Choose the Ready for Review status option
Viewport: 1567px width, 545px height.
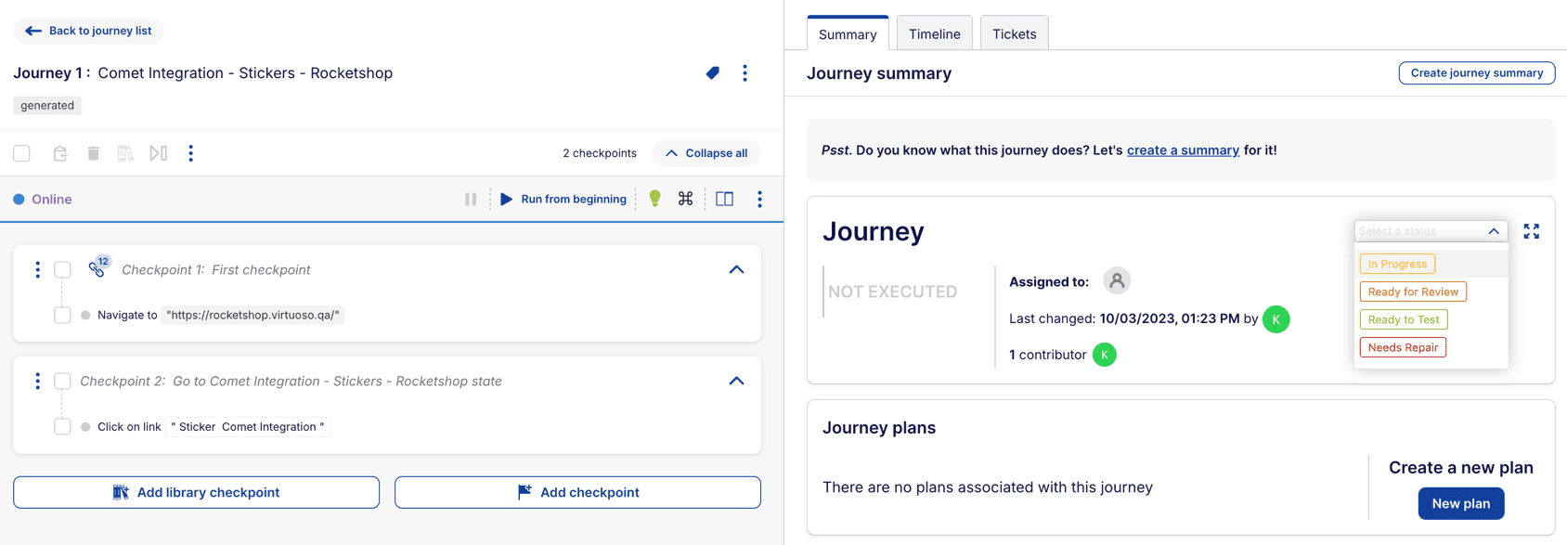(1412, 291)
